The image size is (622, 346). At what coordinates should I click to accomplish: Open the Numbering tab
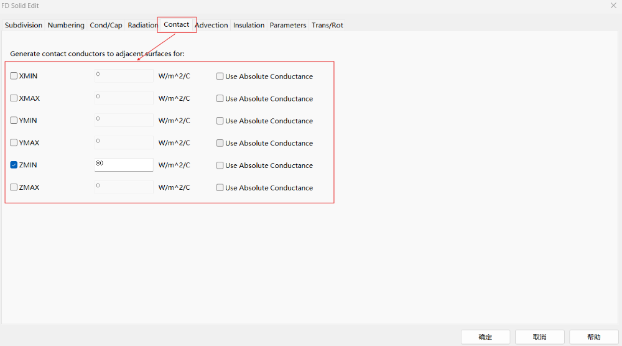(66, 26)
